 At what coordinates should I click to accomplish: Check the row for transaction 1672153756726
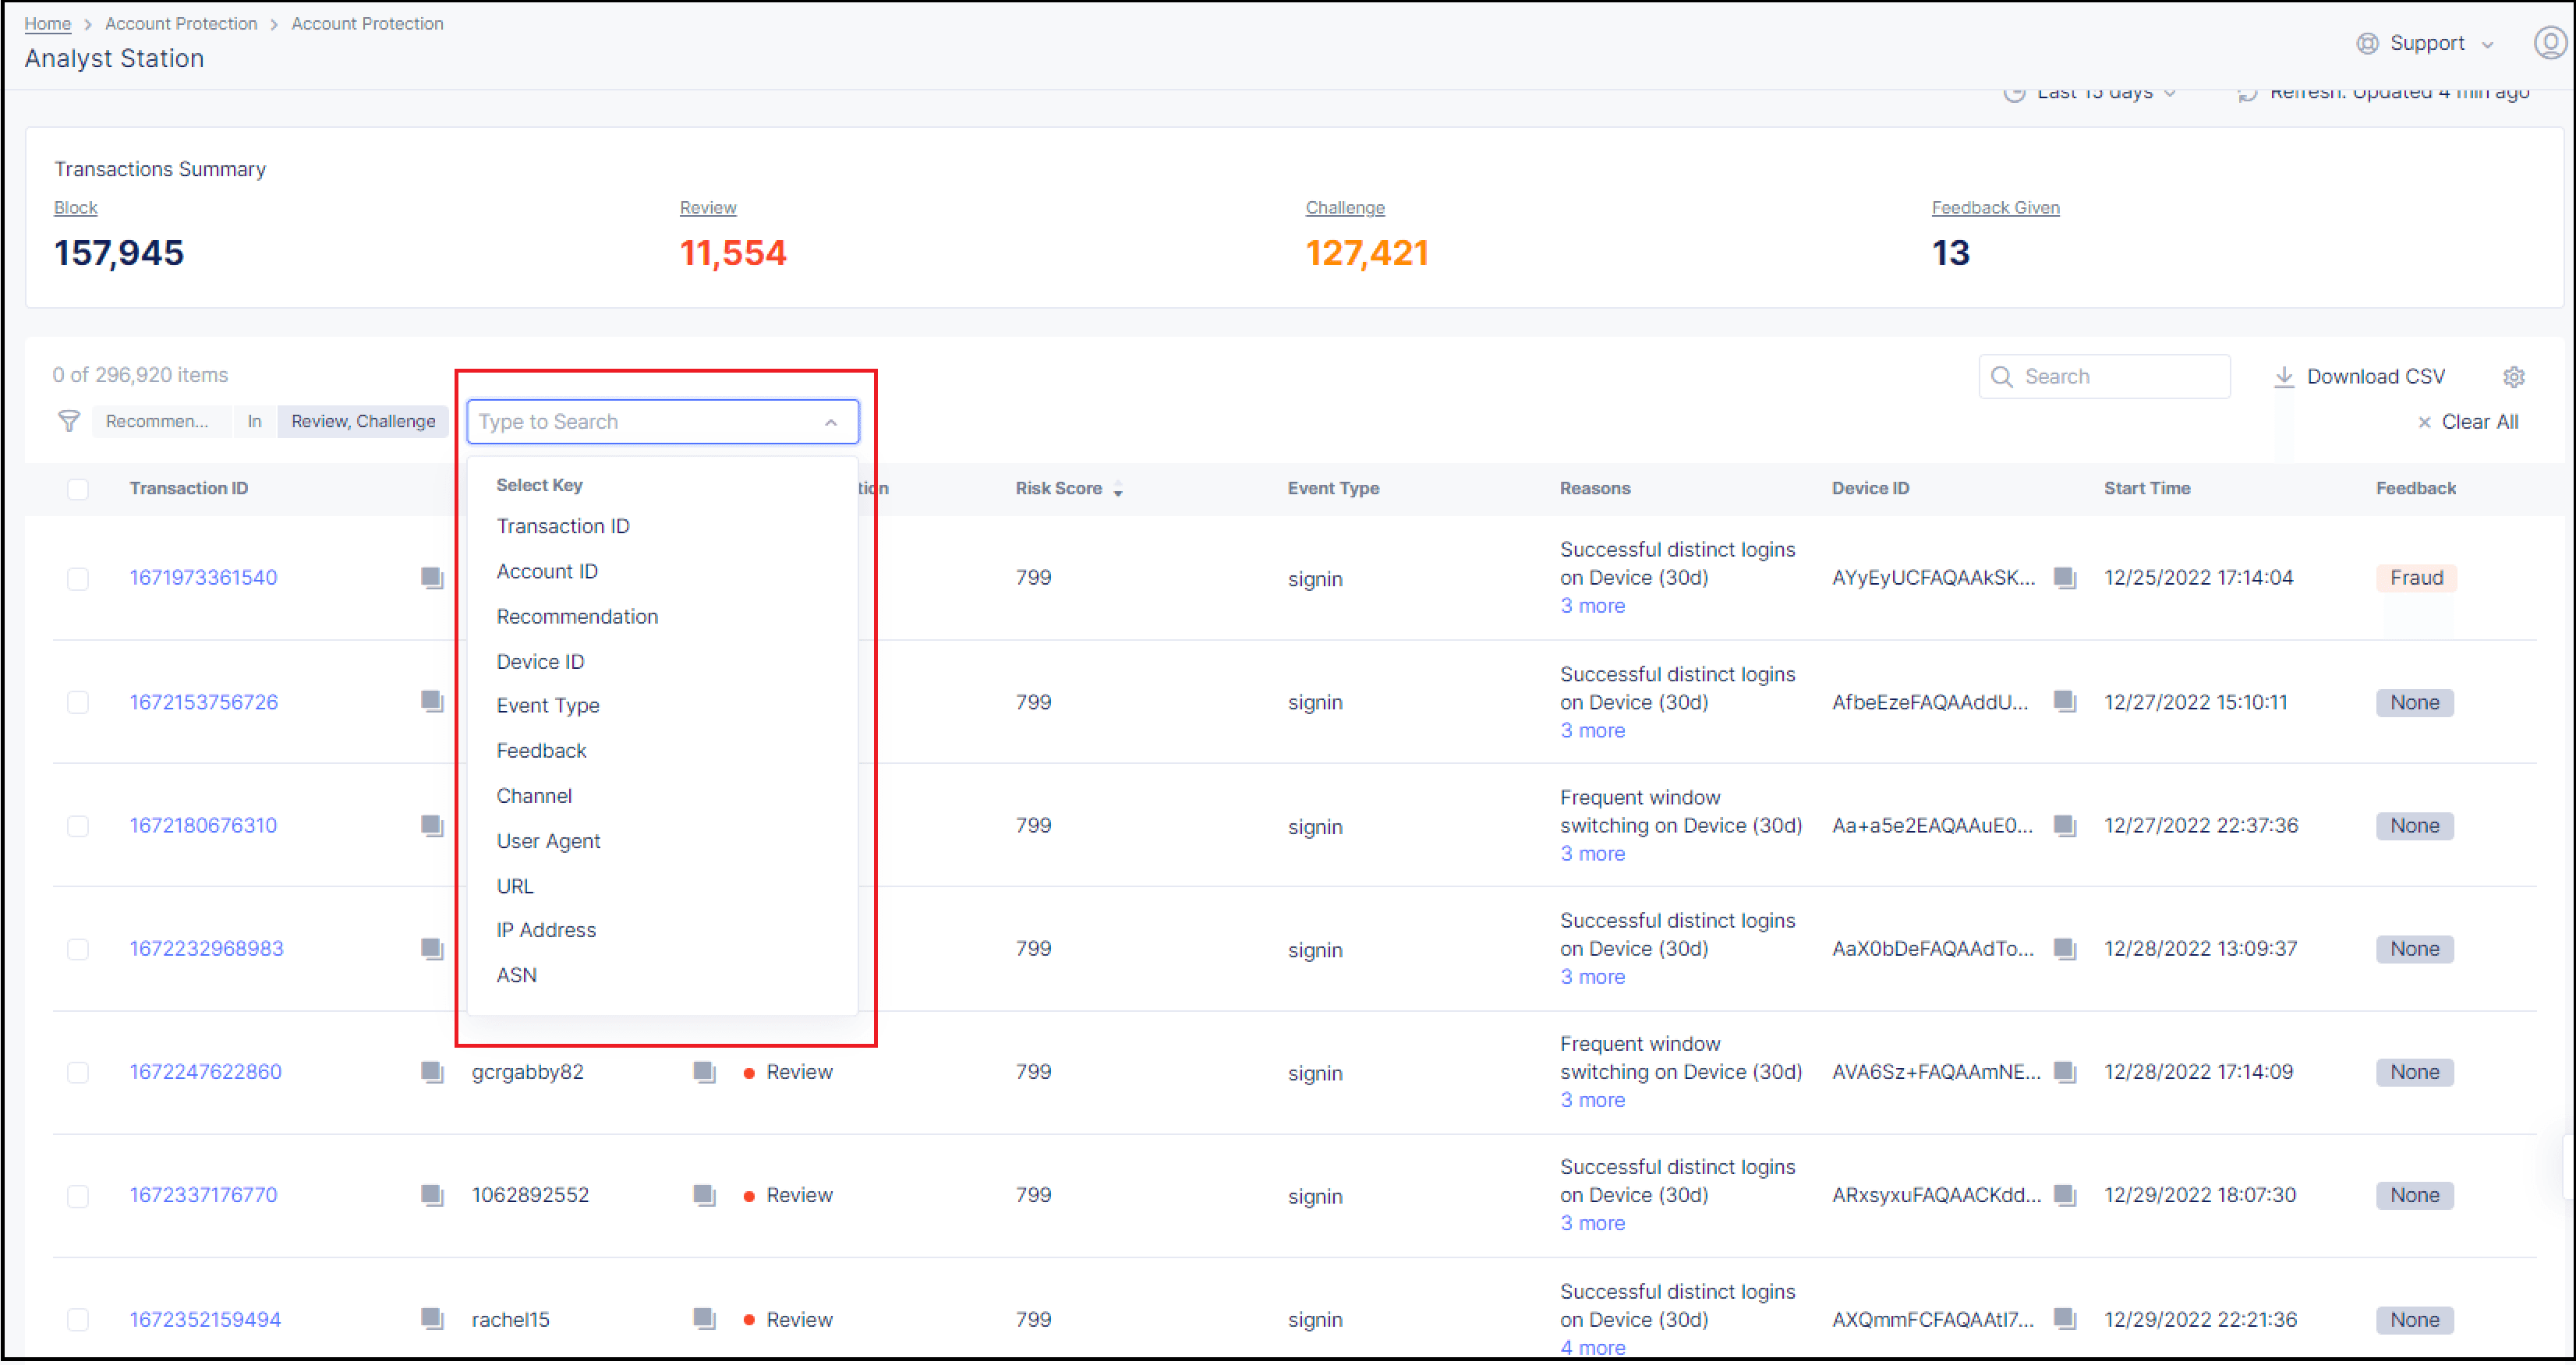[78, 702]
